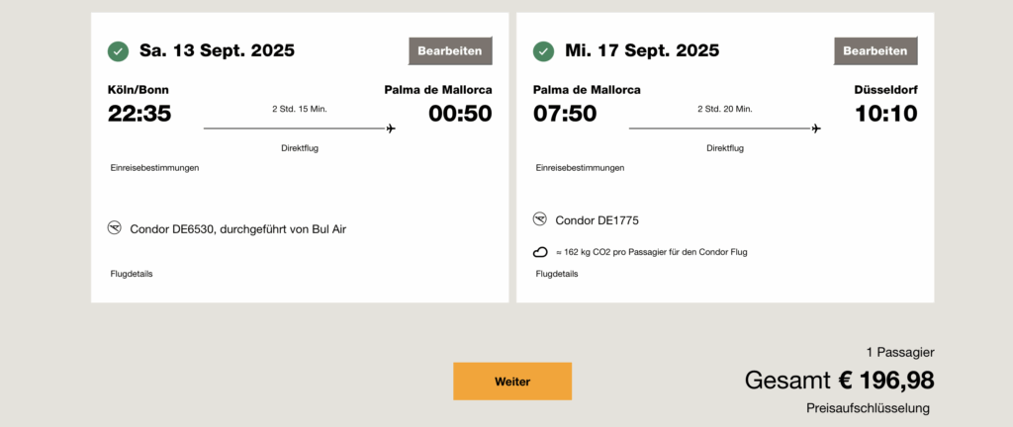Expand Flugdetails for the outbound Condor DE6530 flight
The width and height of the screenshot is (1013, 427).
[x=132, y=274]
